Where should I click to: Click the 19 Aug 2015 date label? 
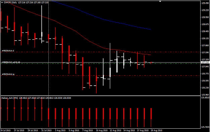click(157, 130)
